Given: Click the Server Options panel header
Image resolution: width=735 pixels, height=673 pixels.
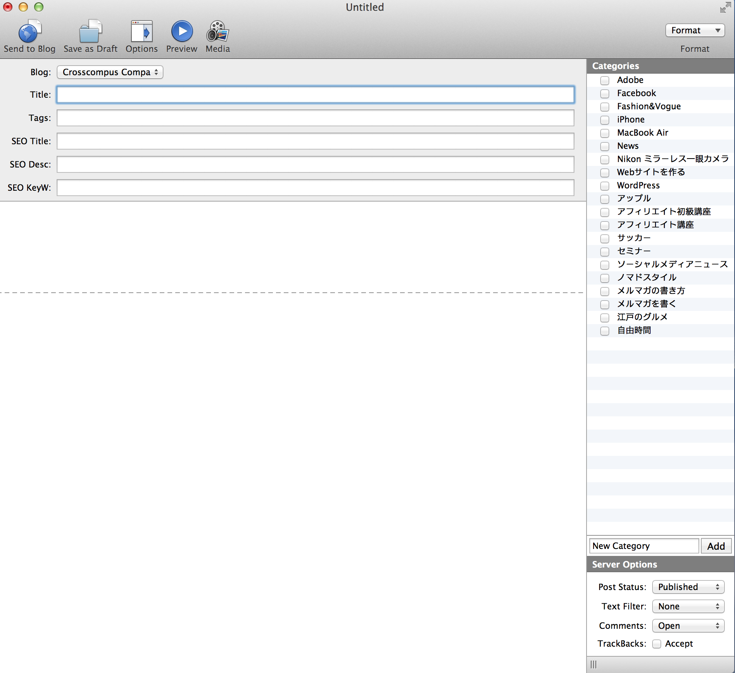Looking at the screenshot, I should (661, 564).
